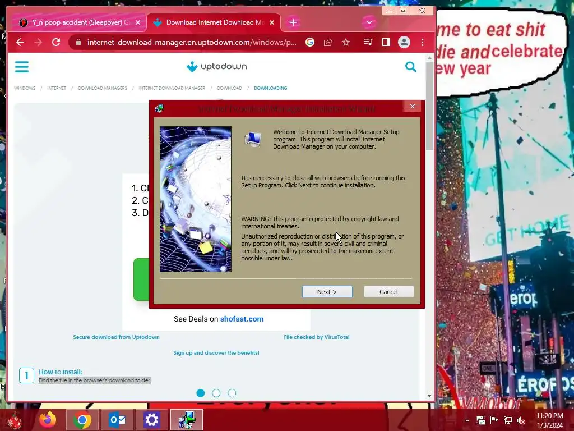Screen dimensions: 574x431
Task: Click the forward navigation arrow in Chrome
Action: coord(38,42)
